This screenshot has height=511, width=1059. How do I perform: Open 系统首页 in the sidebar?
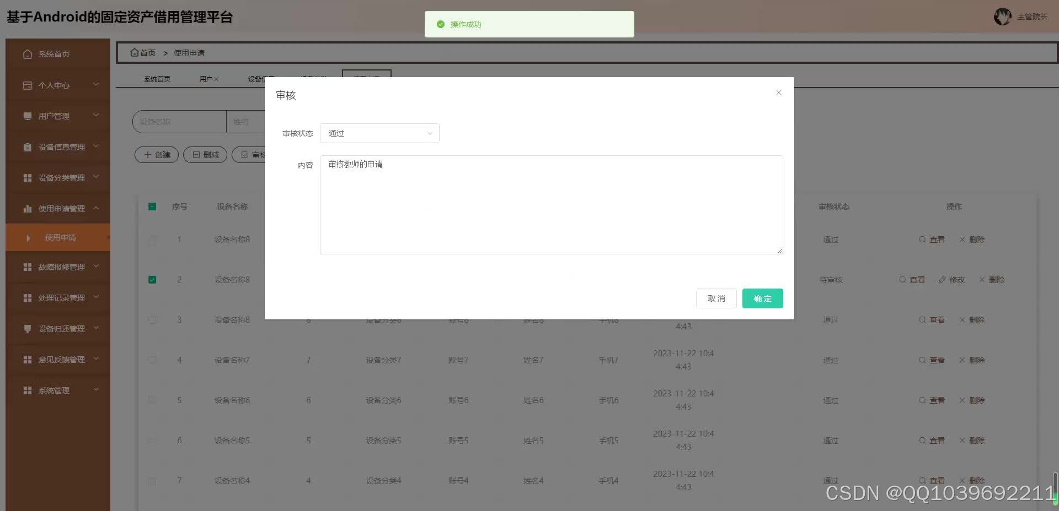(58, 54)
